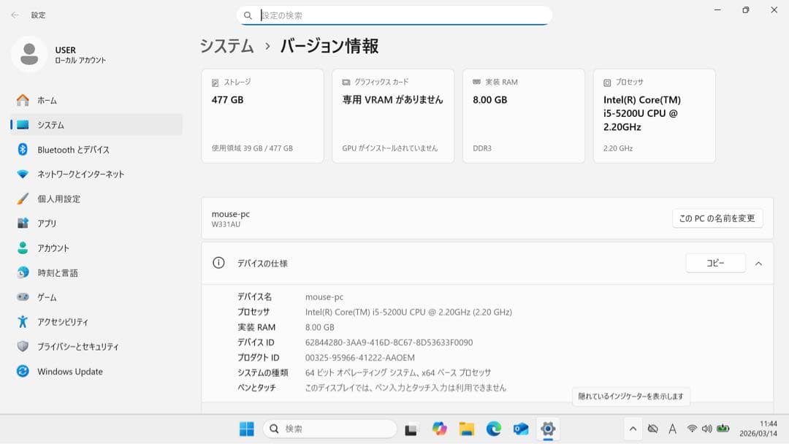
Task: Click the Settings gear taskbar icon
Action: pyautogui.click(x=548, y=429)
